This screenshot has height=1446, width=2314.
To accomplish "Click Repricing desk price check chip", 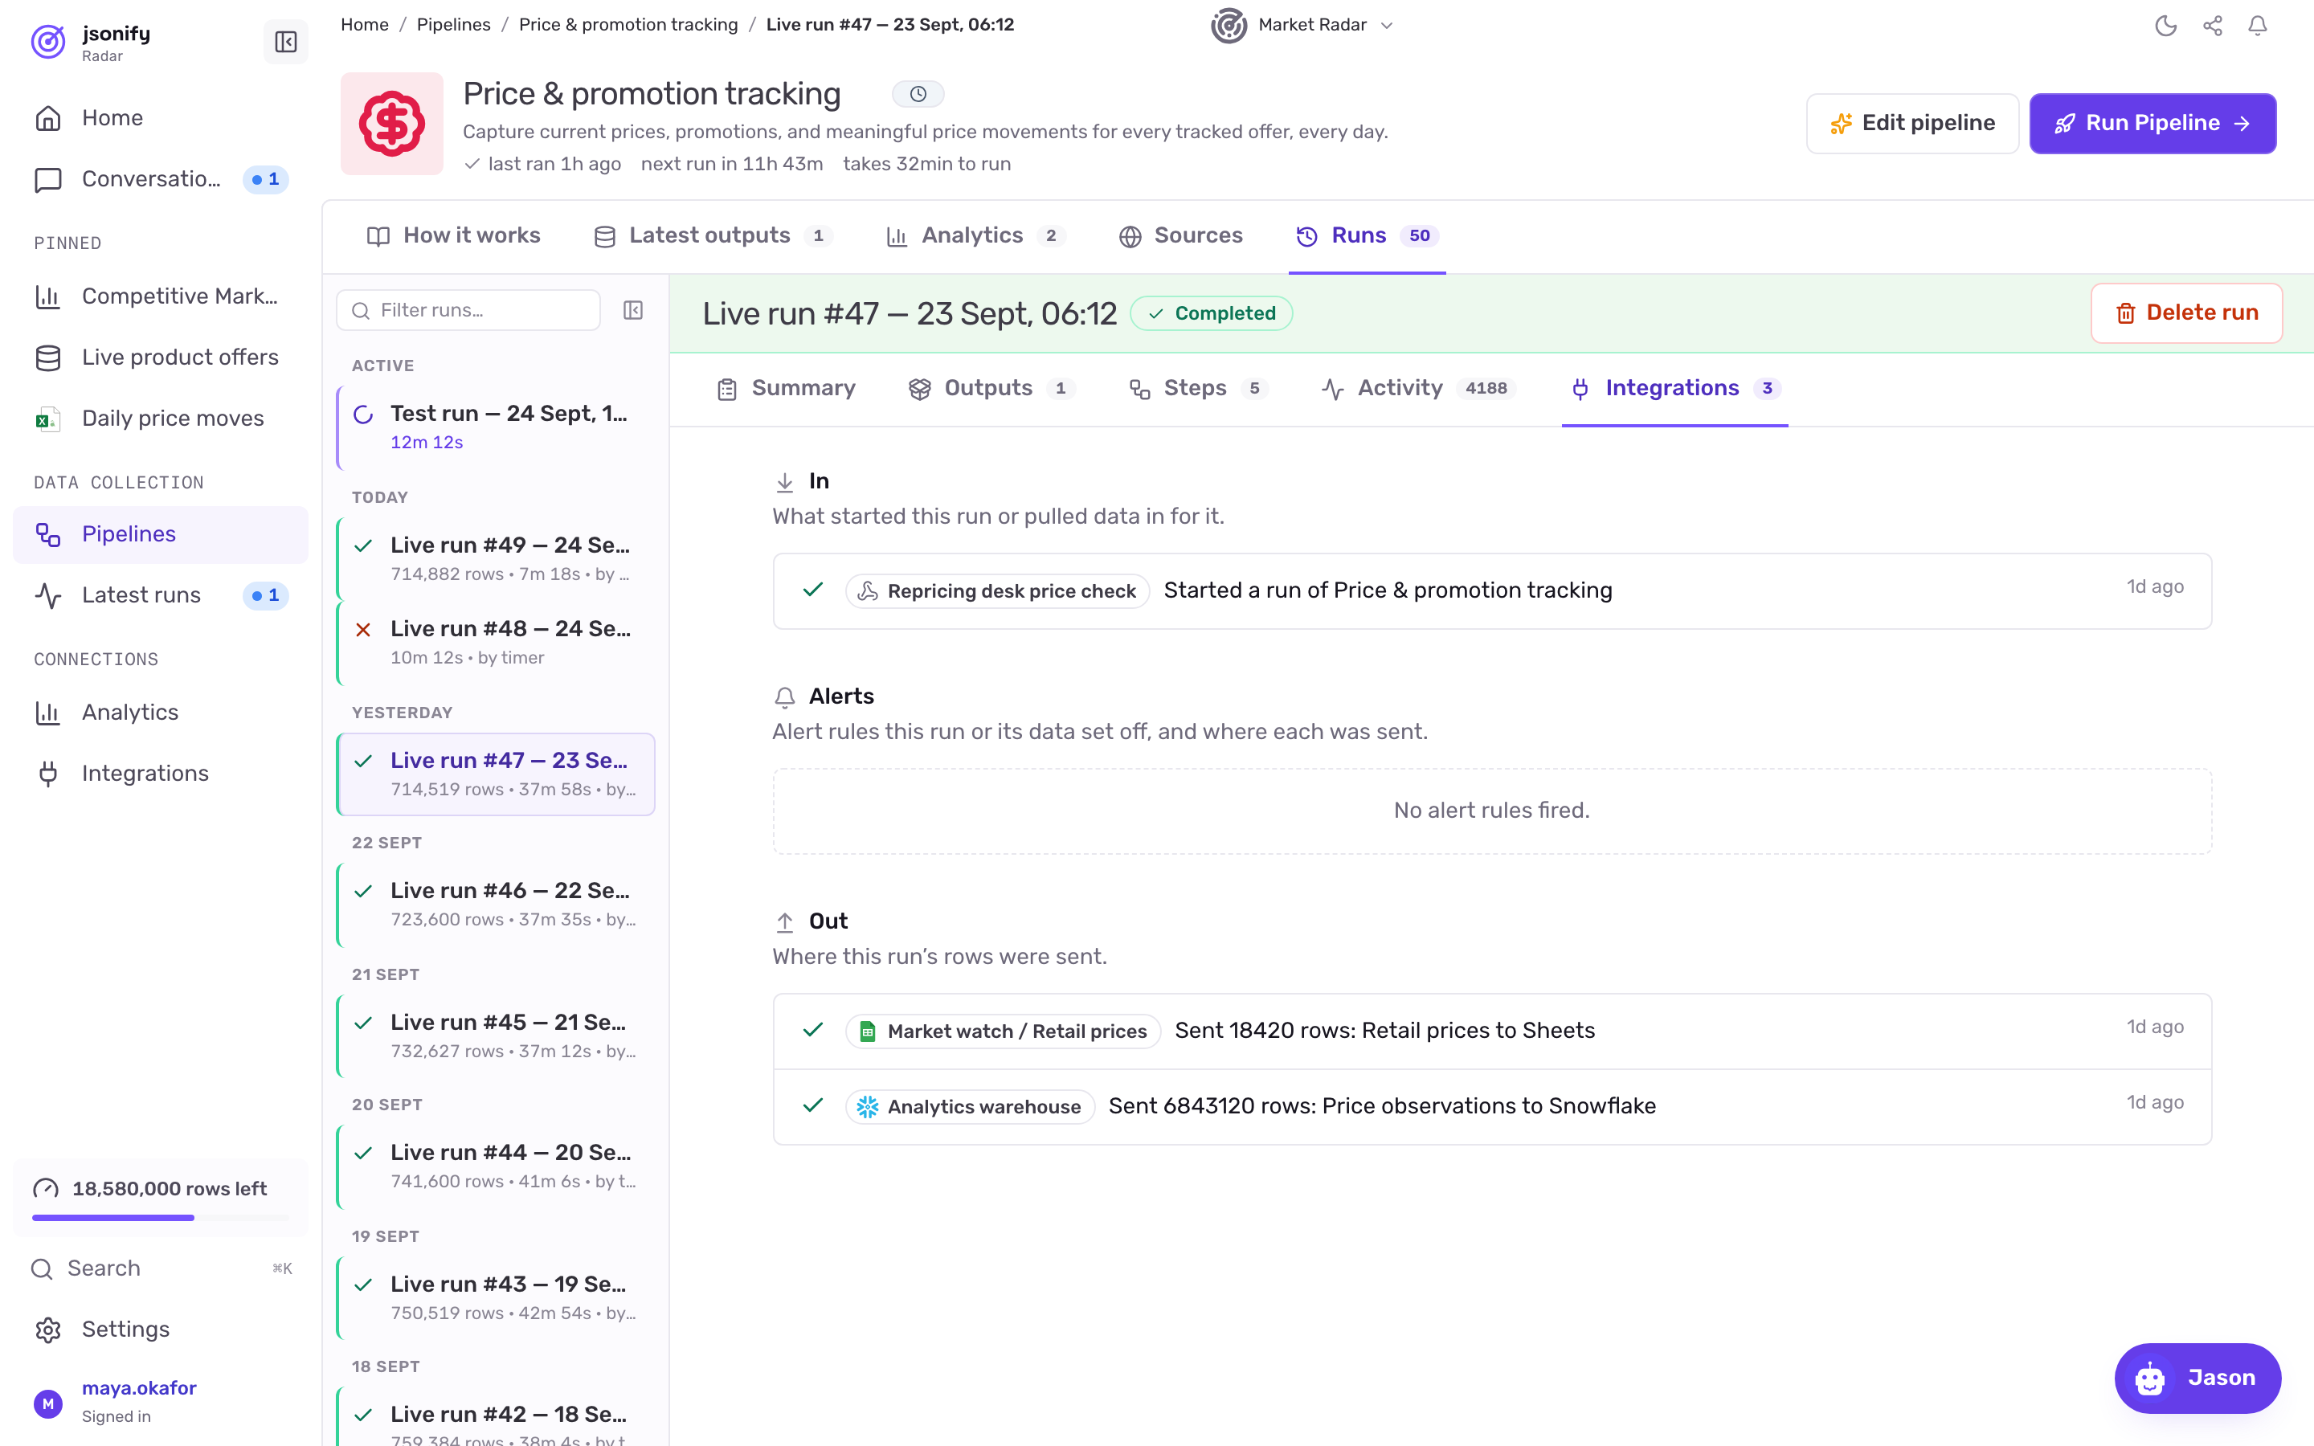I will click(997, 591).
